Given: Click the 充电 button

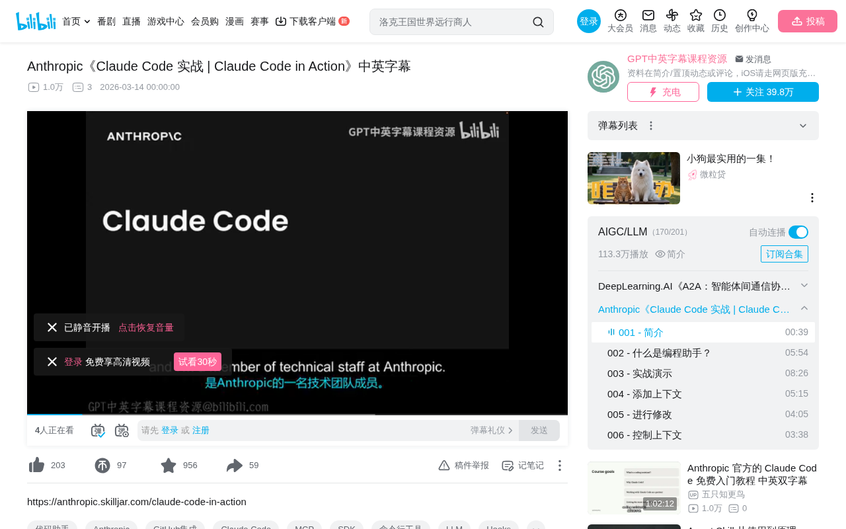Looking at the screenshot, I should [663, 92].
